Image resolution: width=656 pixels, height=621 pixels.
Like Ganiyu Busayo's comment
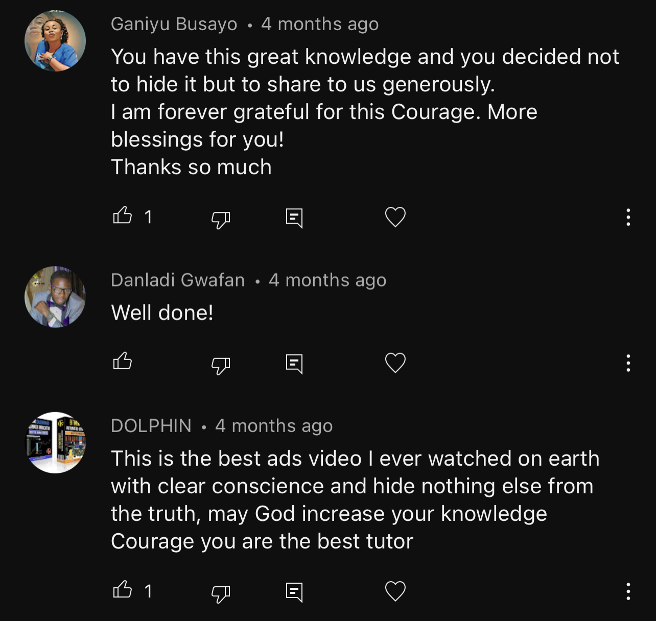pos(123,216)
